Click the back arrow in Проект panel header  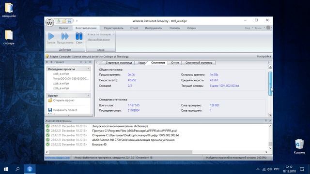(x=47, y=62)
